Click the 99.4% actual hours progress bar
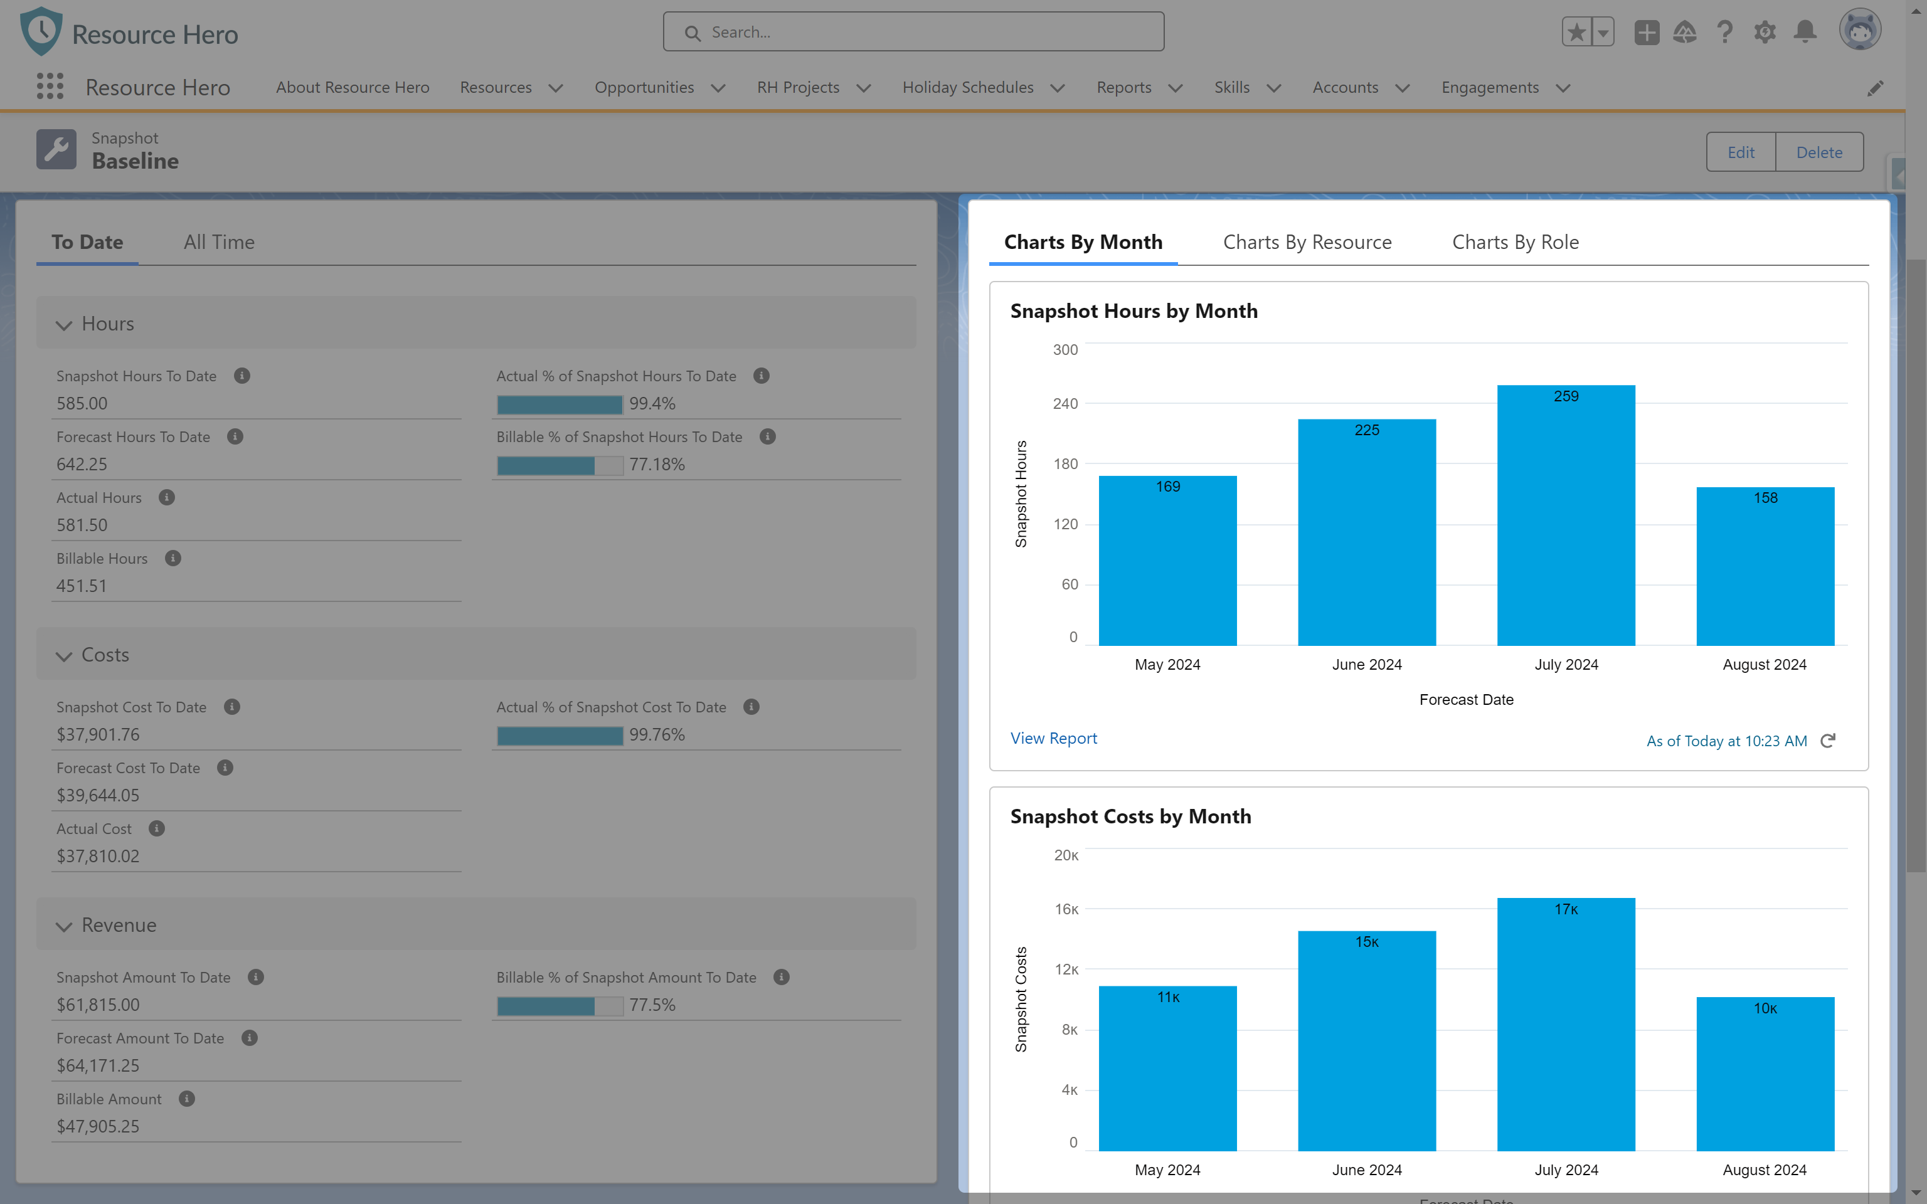Image resolution: width=1927 pixels, height=1204 pixels. 560,404
